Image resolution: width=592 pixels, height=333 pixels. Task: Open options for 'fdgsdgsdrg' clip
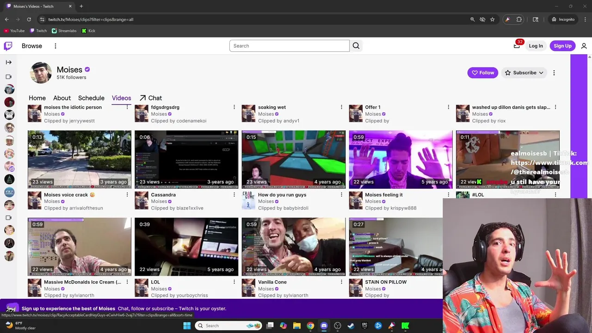234,107
